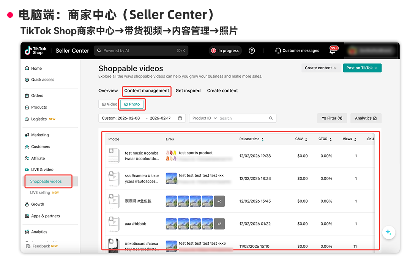Click the Home icon in sidebar
The image size is (410, 261).
27,69
